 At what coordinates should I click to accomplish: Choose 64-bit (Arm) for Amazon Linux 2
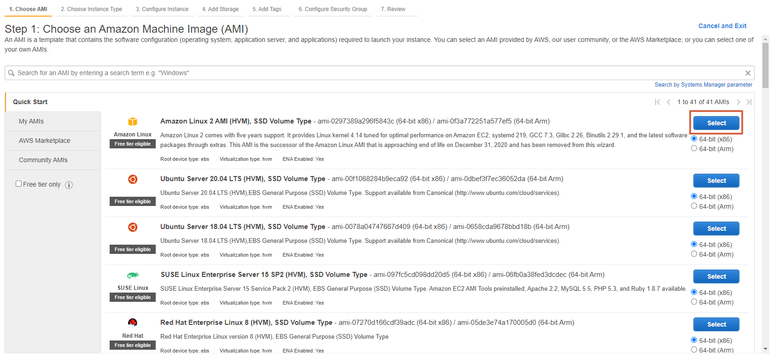pyautogui.click(x=694, y=148)
